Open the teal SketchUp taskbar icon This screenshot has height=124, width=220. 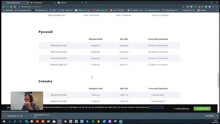click(121, 121)
